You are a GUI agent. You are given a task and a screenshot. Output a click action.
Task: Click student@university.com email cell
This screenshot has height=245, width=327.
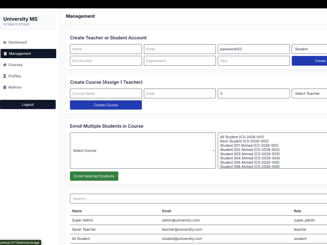(x=182, y=238)
